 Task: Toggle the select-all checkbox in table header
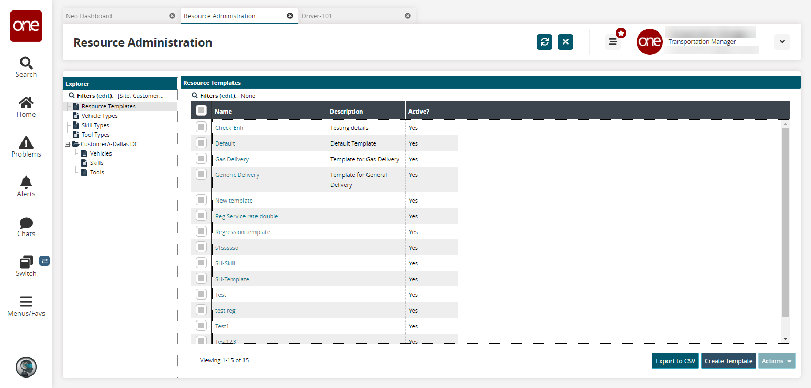coord(201,110)
